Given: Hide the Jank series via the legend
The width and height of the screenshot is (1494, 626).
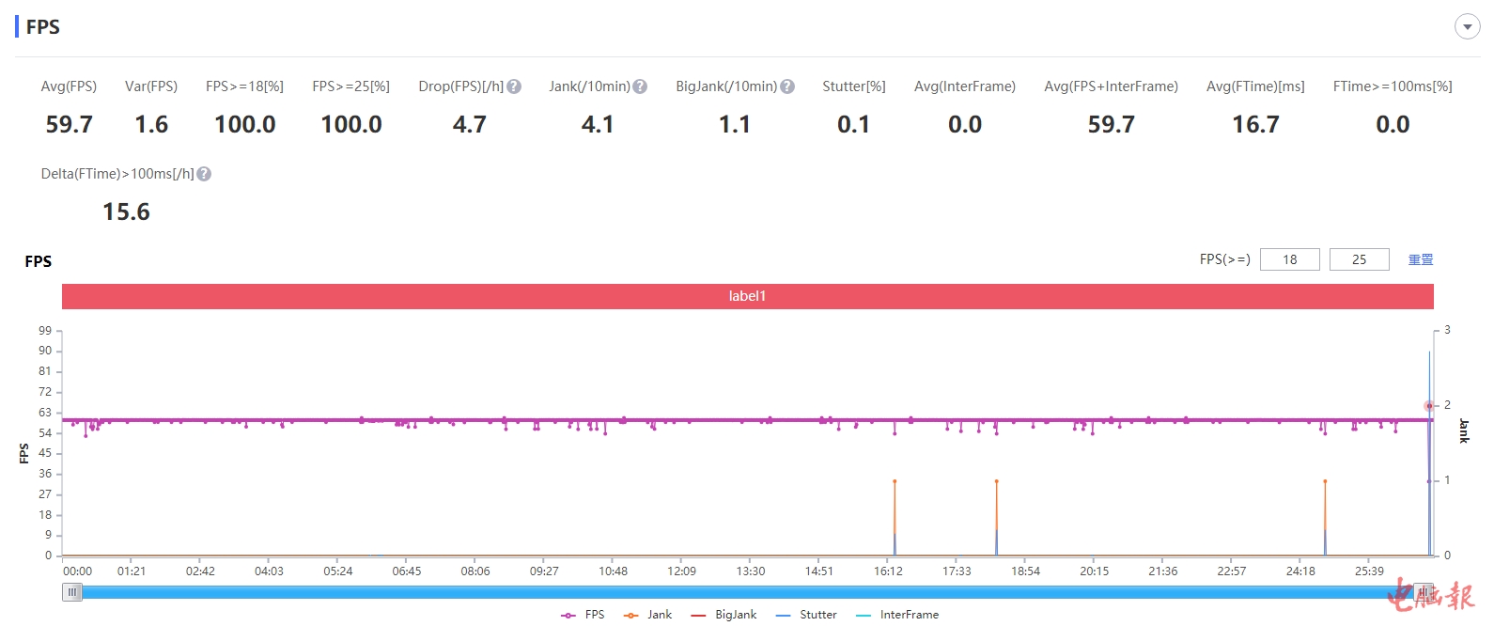Looking at the screenshot, I should click(x=648, y=615).
